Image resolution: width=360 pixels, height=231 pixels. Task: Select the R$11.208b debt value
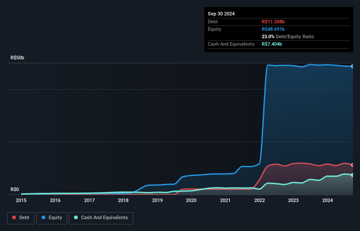click(273, 22)
